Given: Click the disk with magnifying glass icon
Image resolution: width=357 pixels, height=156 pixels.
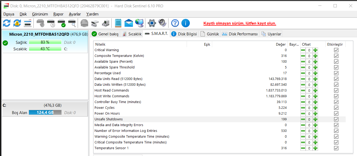Looking at the screenshot, I should [72, 23].
